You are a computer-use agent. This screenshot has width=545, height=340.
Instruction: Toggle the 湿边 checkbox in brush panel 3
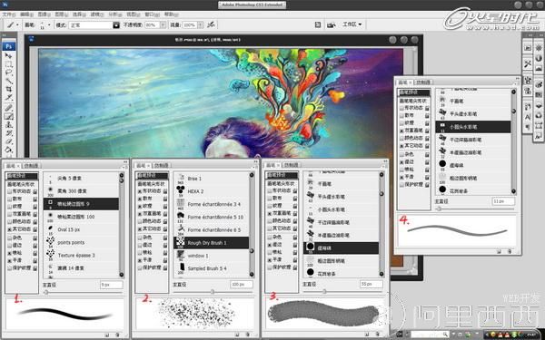pos(270,245)
